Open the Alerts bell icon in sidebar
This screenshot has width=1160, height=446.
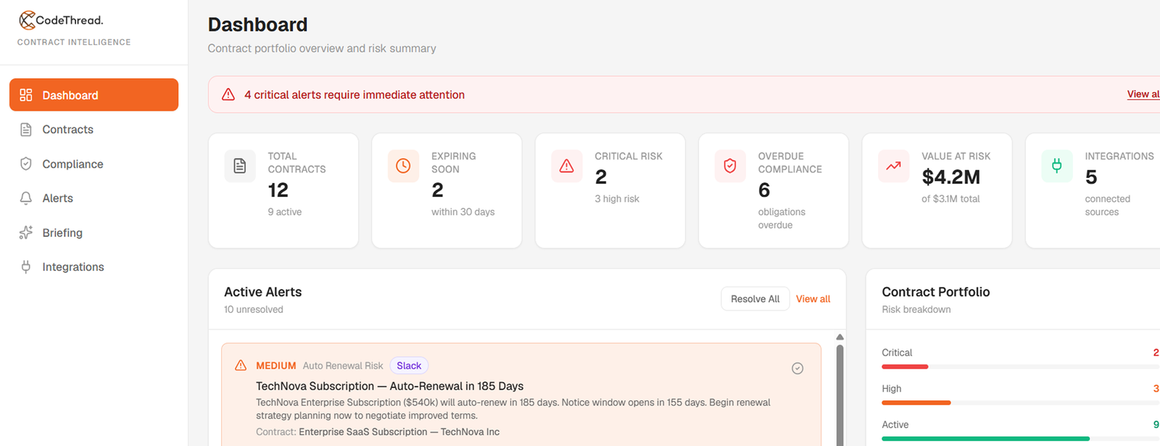[x=26, y=198]
